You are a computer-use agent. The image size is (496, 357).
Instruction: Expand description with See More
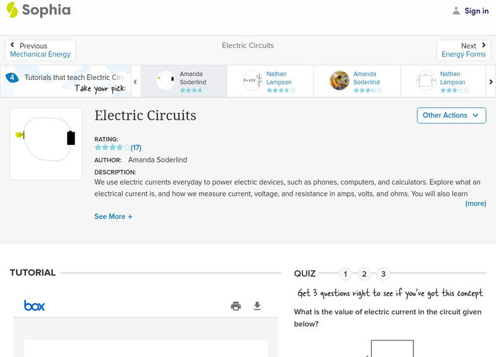pyautogui.click(x=113, y=216)
